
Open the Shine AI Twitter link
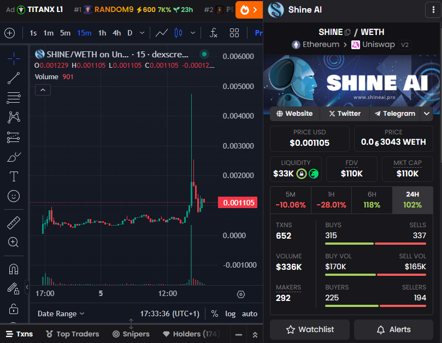point(345,114)
